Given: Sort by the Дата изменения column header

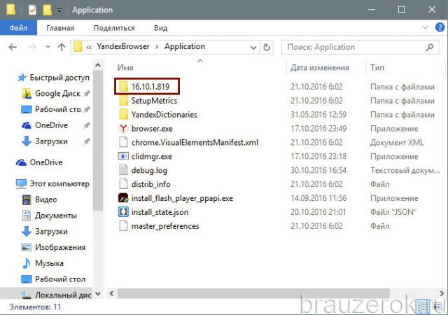Looking at the screenshot, I should point(320,68).
